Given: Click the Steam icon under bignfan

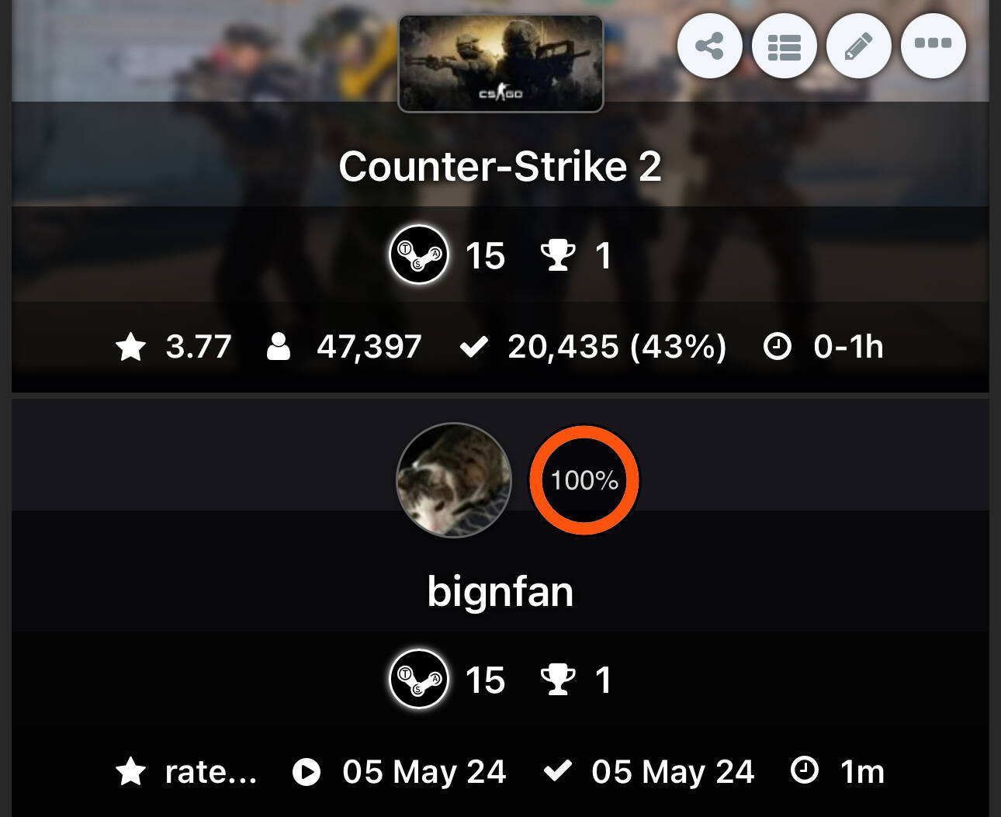Looking at the screenshot, I should pos(419,679).
